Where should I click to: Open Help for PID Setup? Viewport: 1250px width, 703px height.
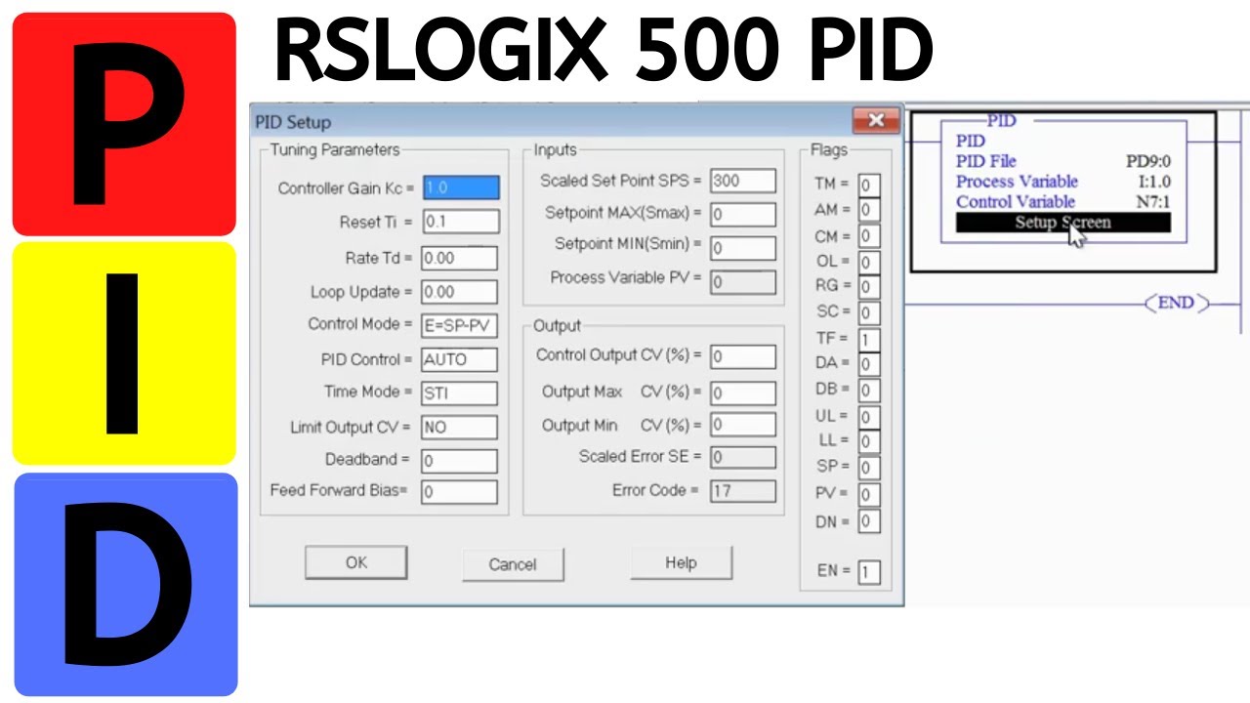[x=681, y=562]
